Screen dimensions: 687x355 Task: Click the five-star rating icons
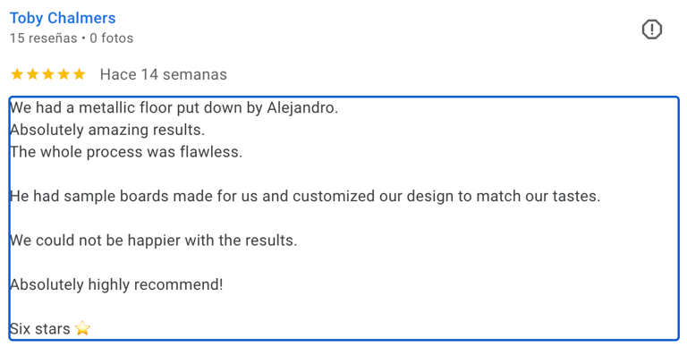point(48,74)
